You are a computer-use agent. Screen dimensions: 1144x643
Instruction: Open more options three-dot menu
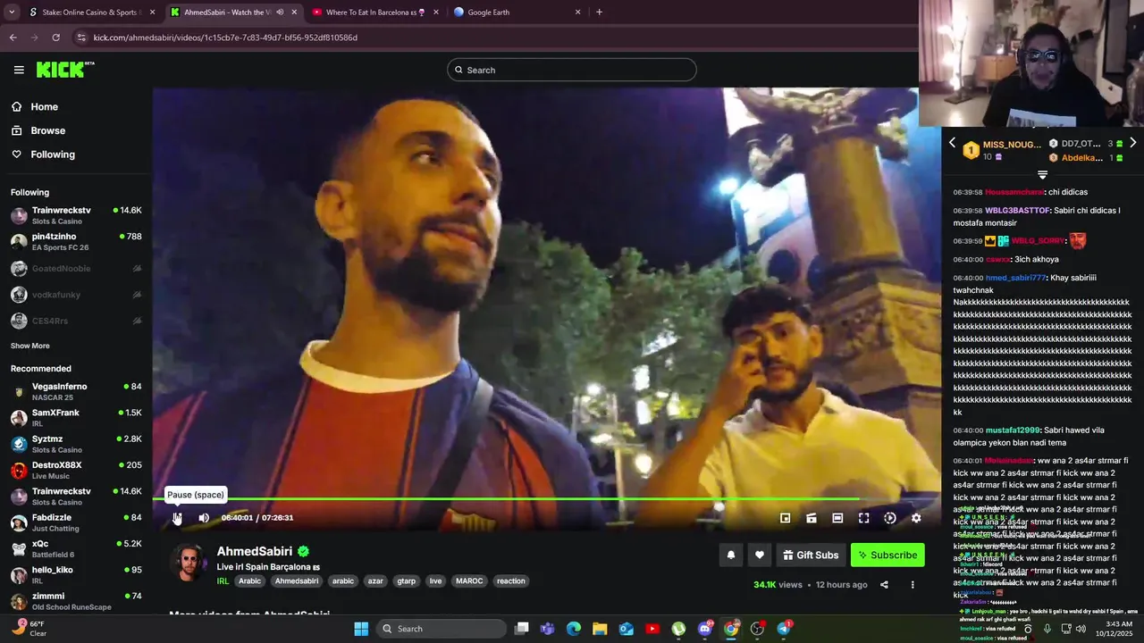[x=913, y=585]
